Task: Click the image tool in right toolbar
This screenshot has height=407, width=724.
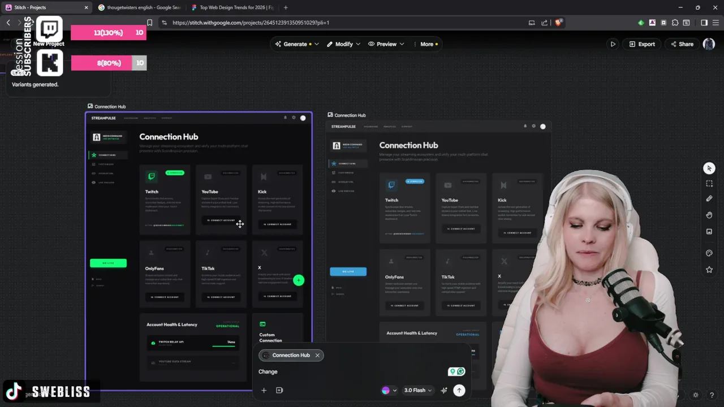Action: (x=709, y=231)
